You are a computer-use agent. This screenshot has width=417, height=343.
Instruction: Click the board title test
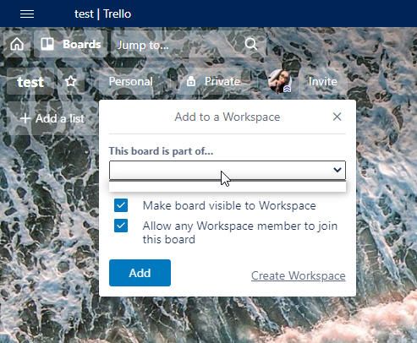pyautogui.click(x=30, y=82)
